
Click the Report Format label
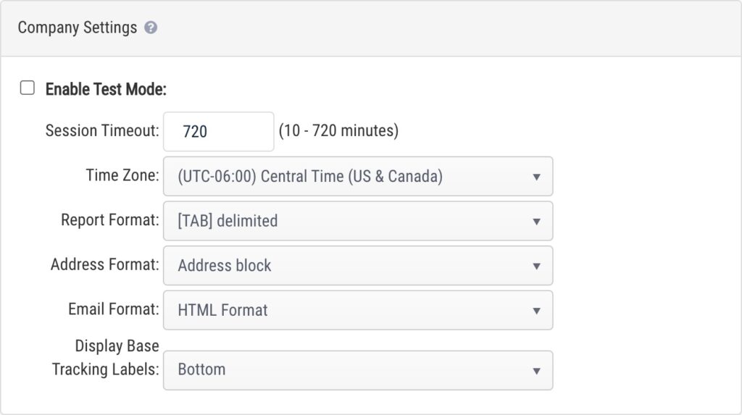click(109, 220)
